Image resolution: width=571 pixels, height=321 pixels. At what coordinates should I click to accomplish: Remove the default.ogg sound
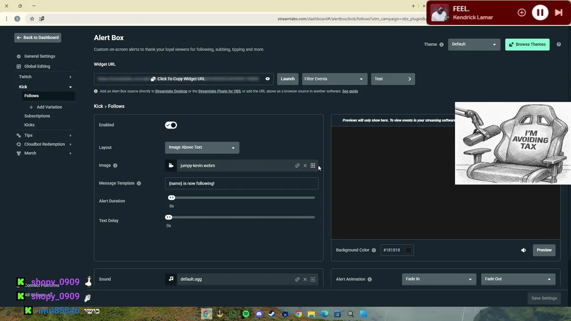pos(305,280)
